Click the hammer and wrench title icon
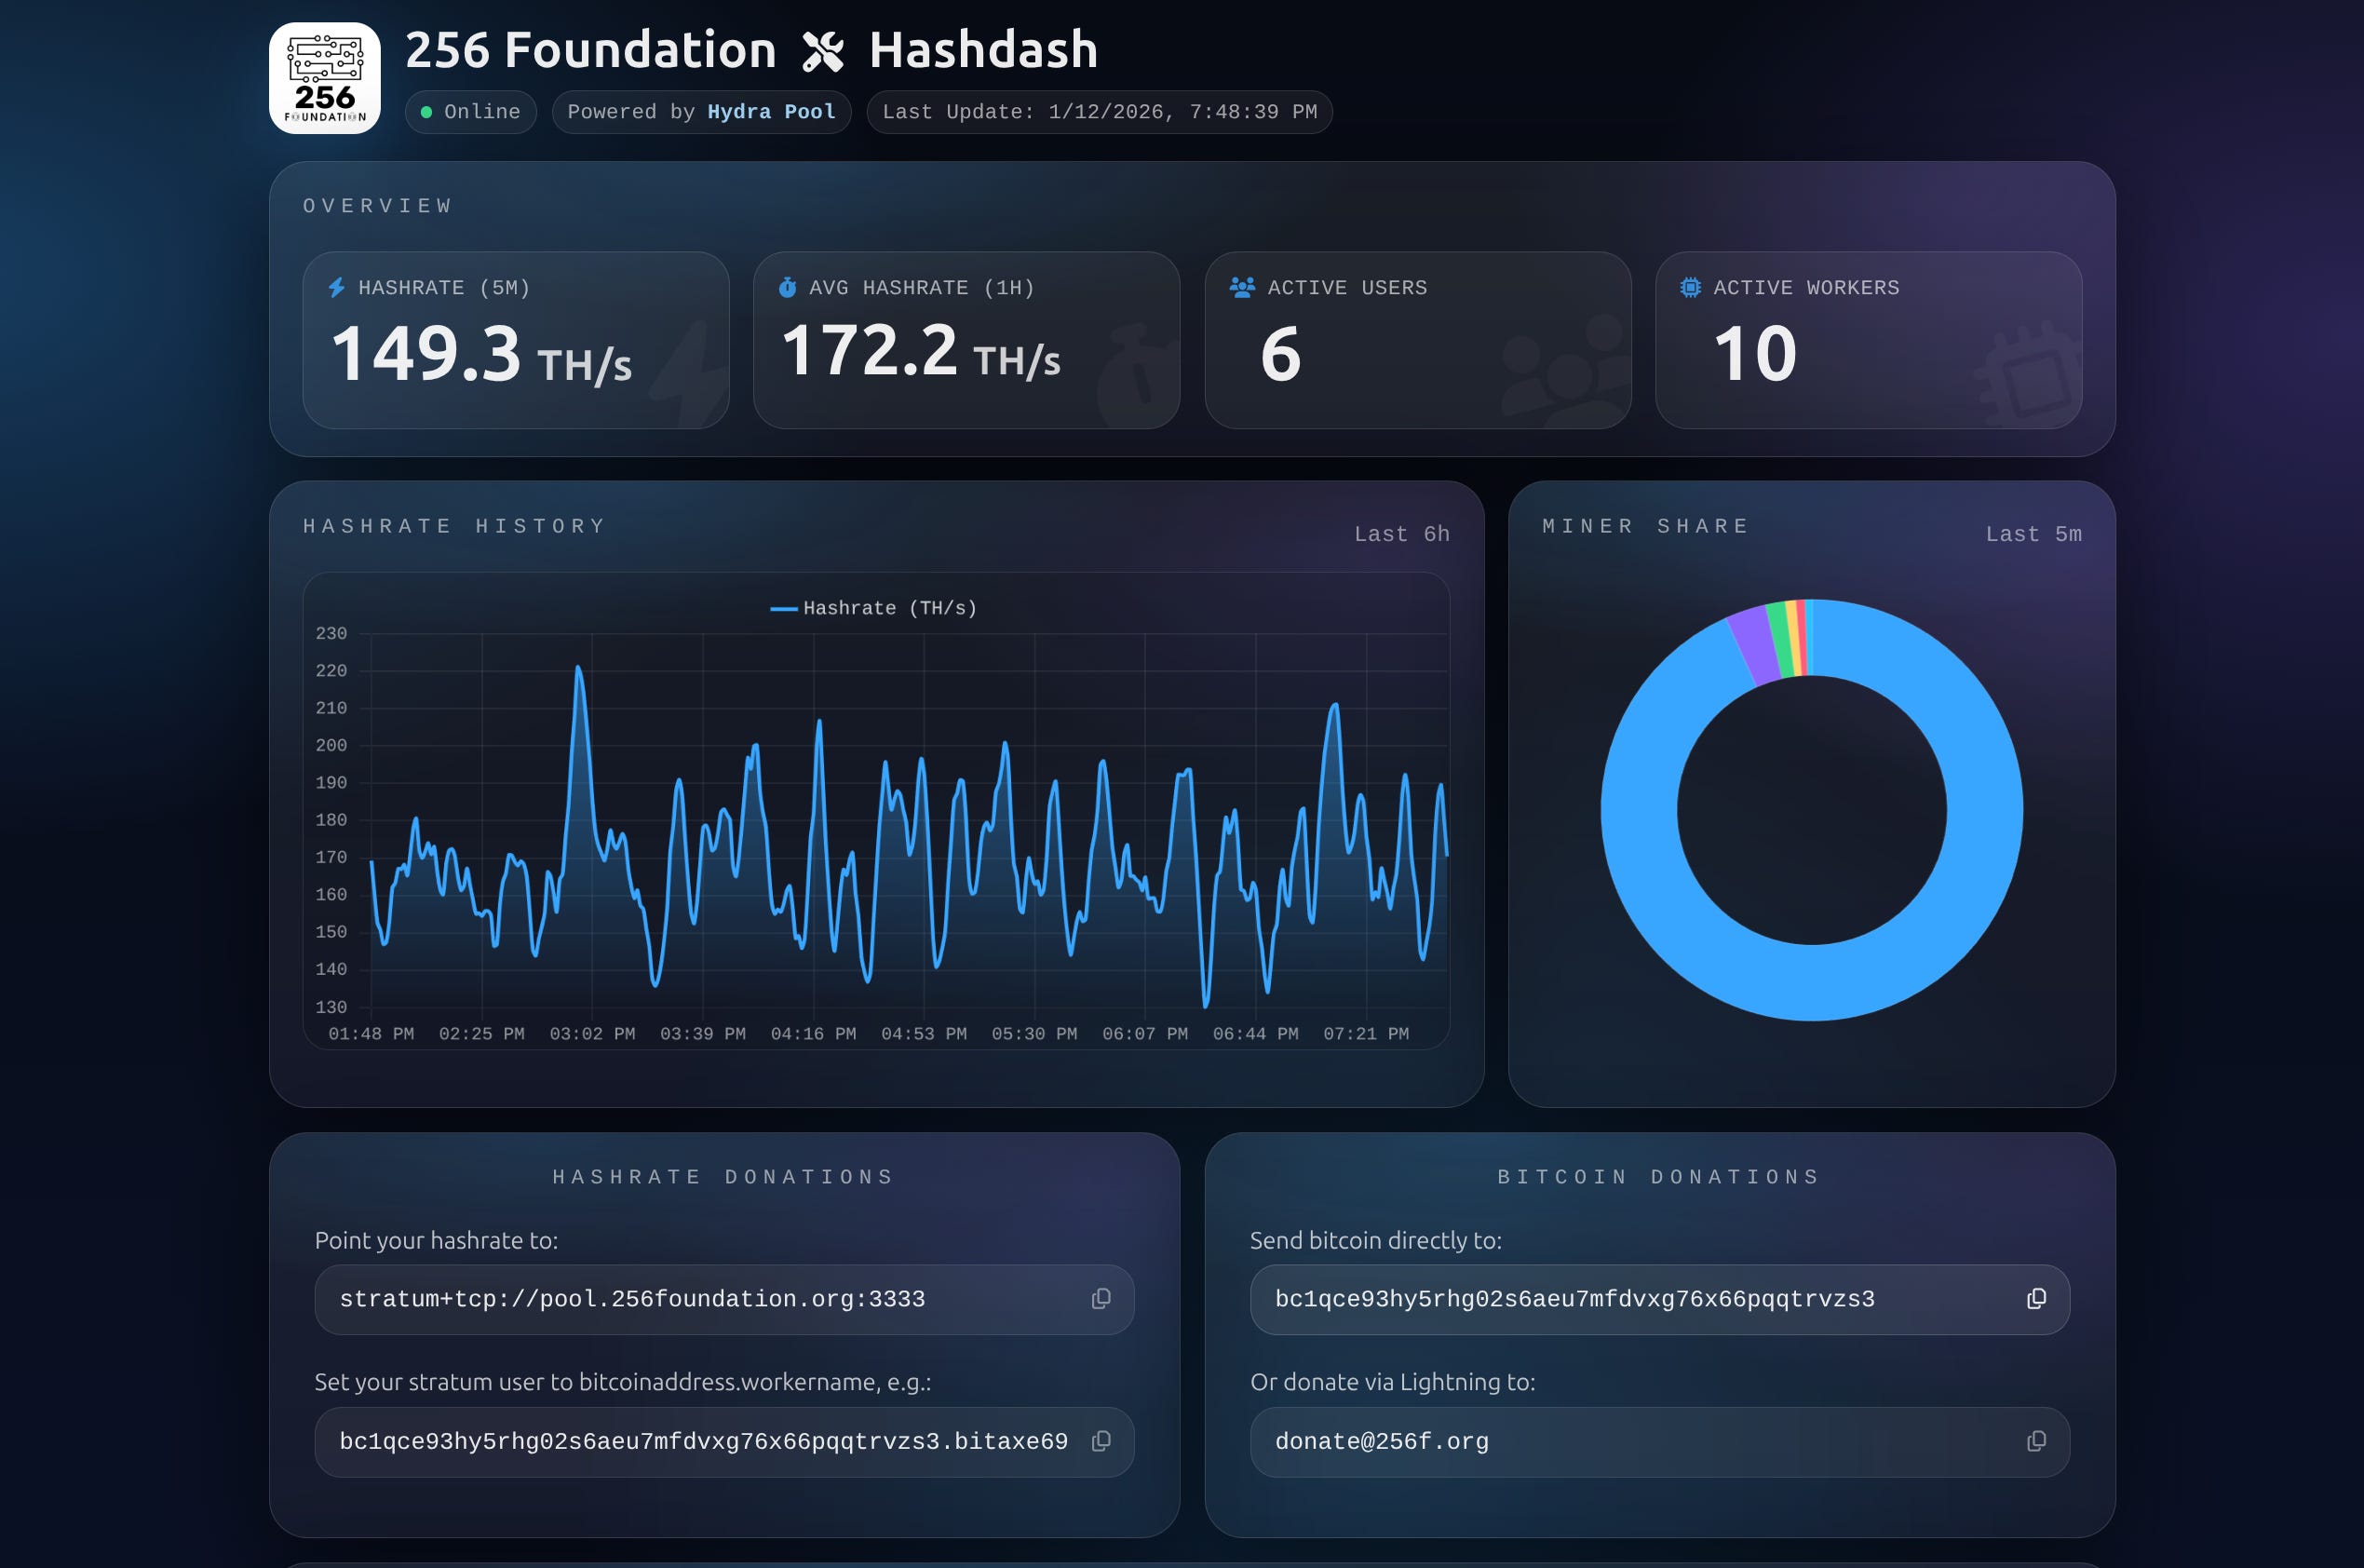The height and width of the screenshot is (1568, 2364). [823, 52]
